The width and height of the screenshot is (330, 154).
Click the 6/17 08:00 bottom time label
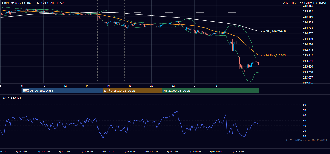pyautogui.click(x=22, y=152)
